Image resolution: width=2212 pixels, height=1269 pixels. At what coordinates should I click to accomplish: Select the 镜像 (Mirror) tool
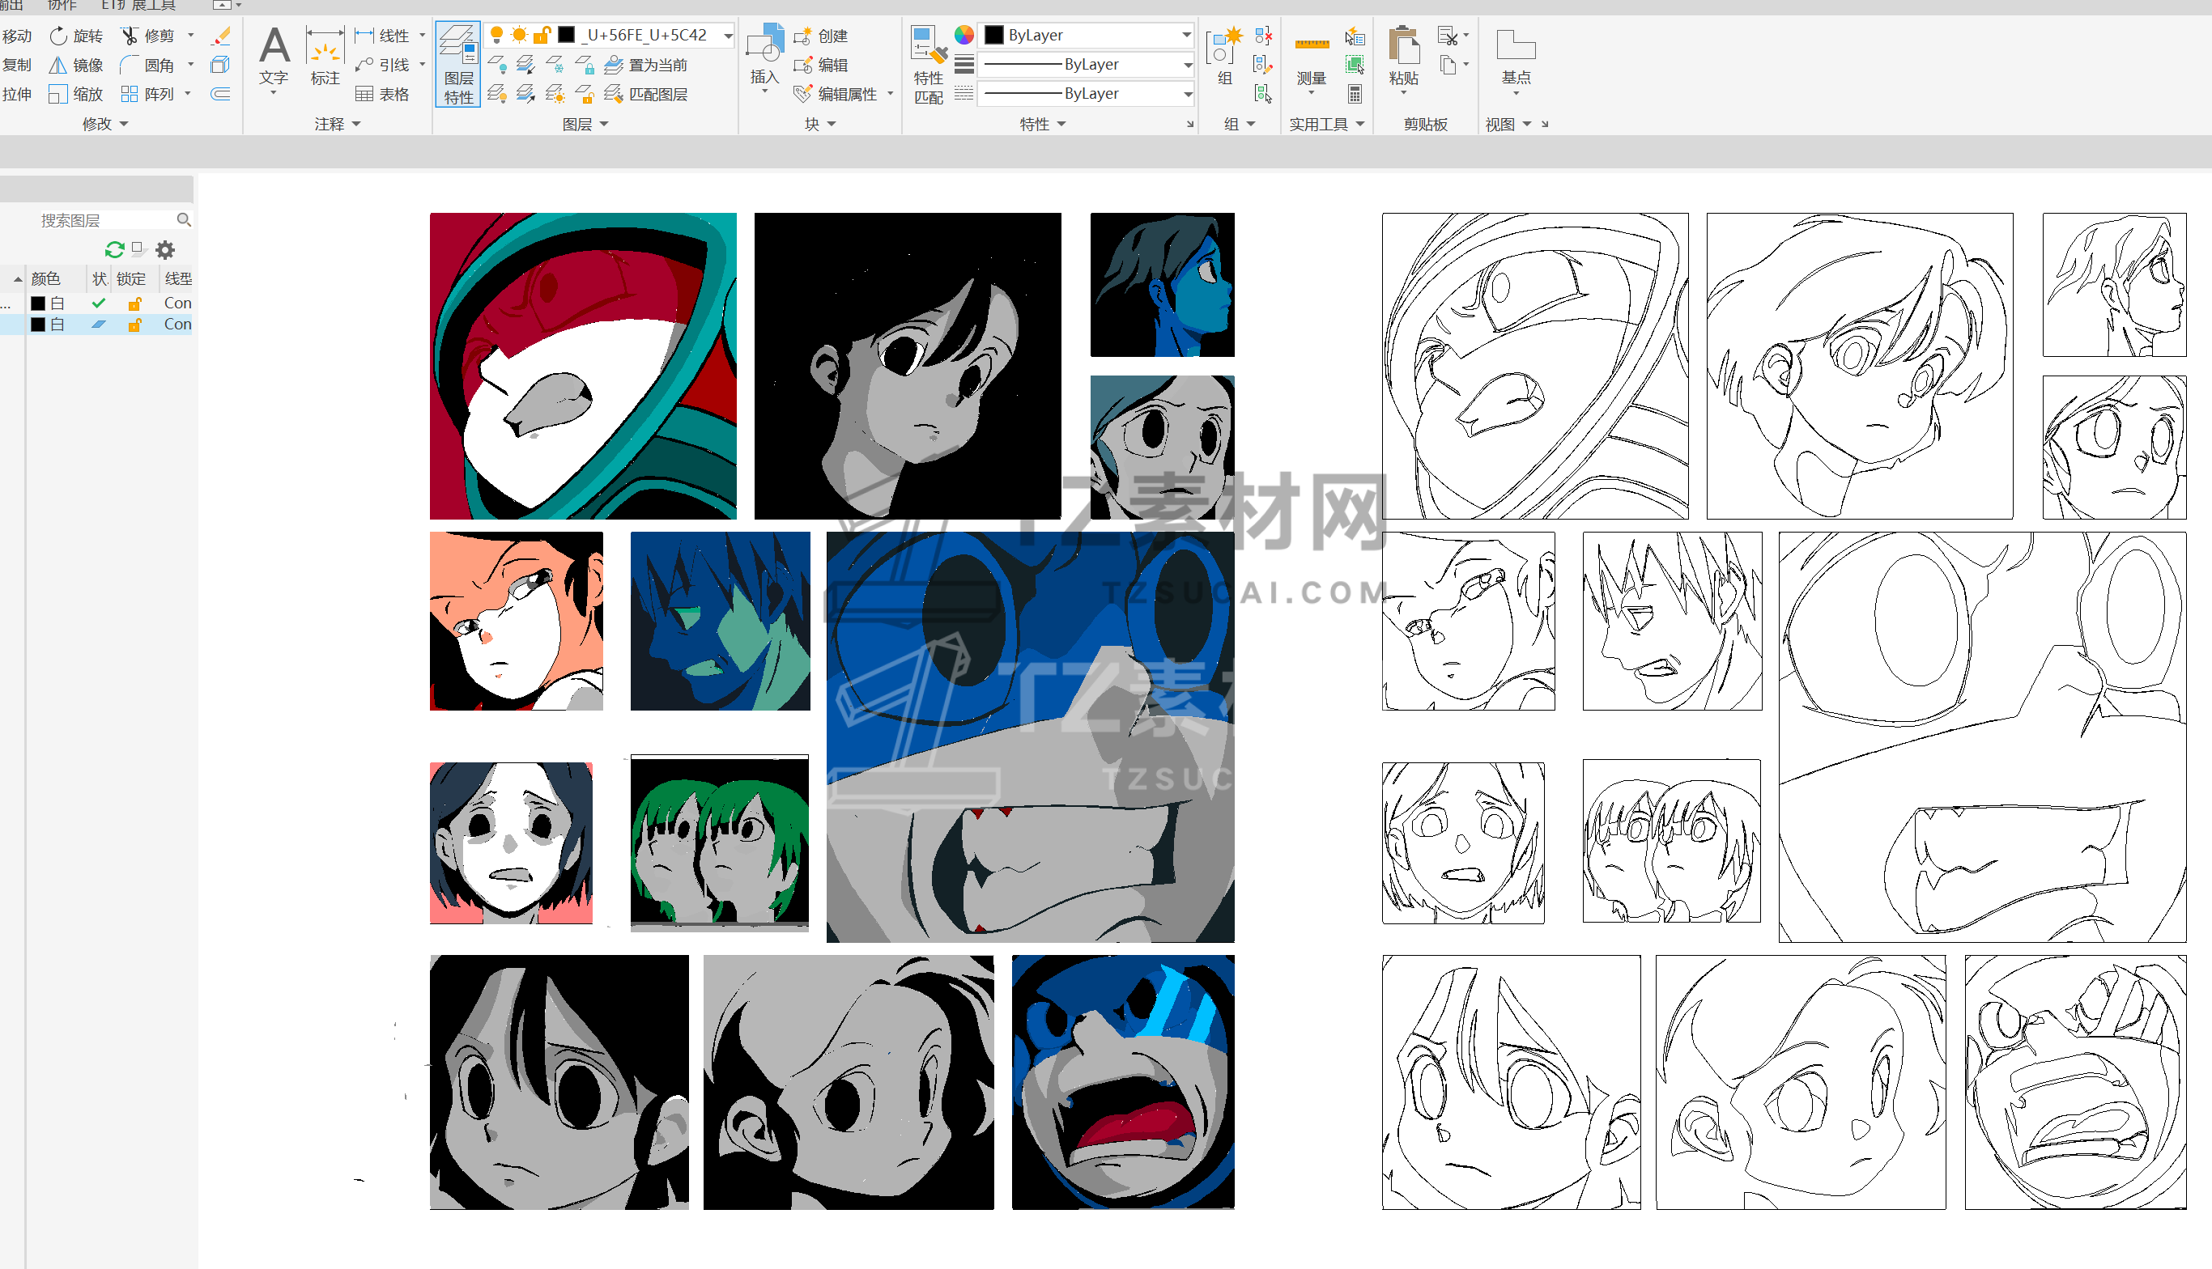tap(76, 66)
